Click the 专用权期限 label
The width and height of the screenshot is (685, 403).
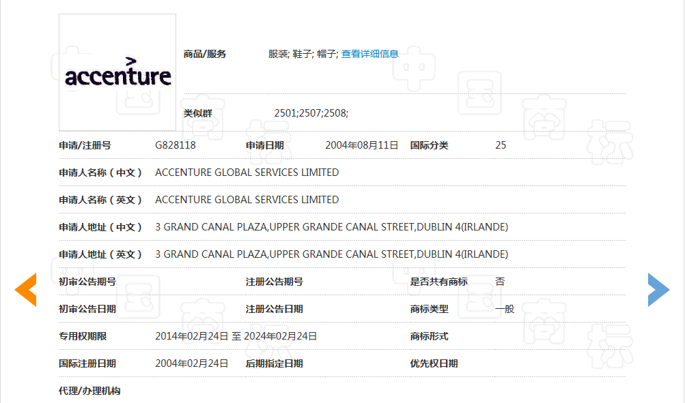pyautogui.click(x=83, y=337)
